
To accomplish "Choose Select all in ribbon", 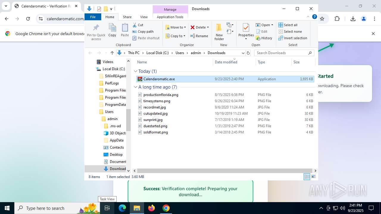I will pos(288,25).
